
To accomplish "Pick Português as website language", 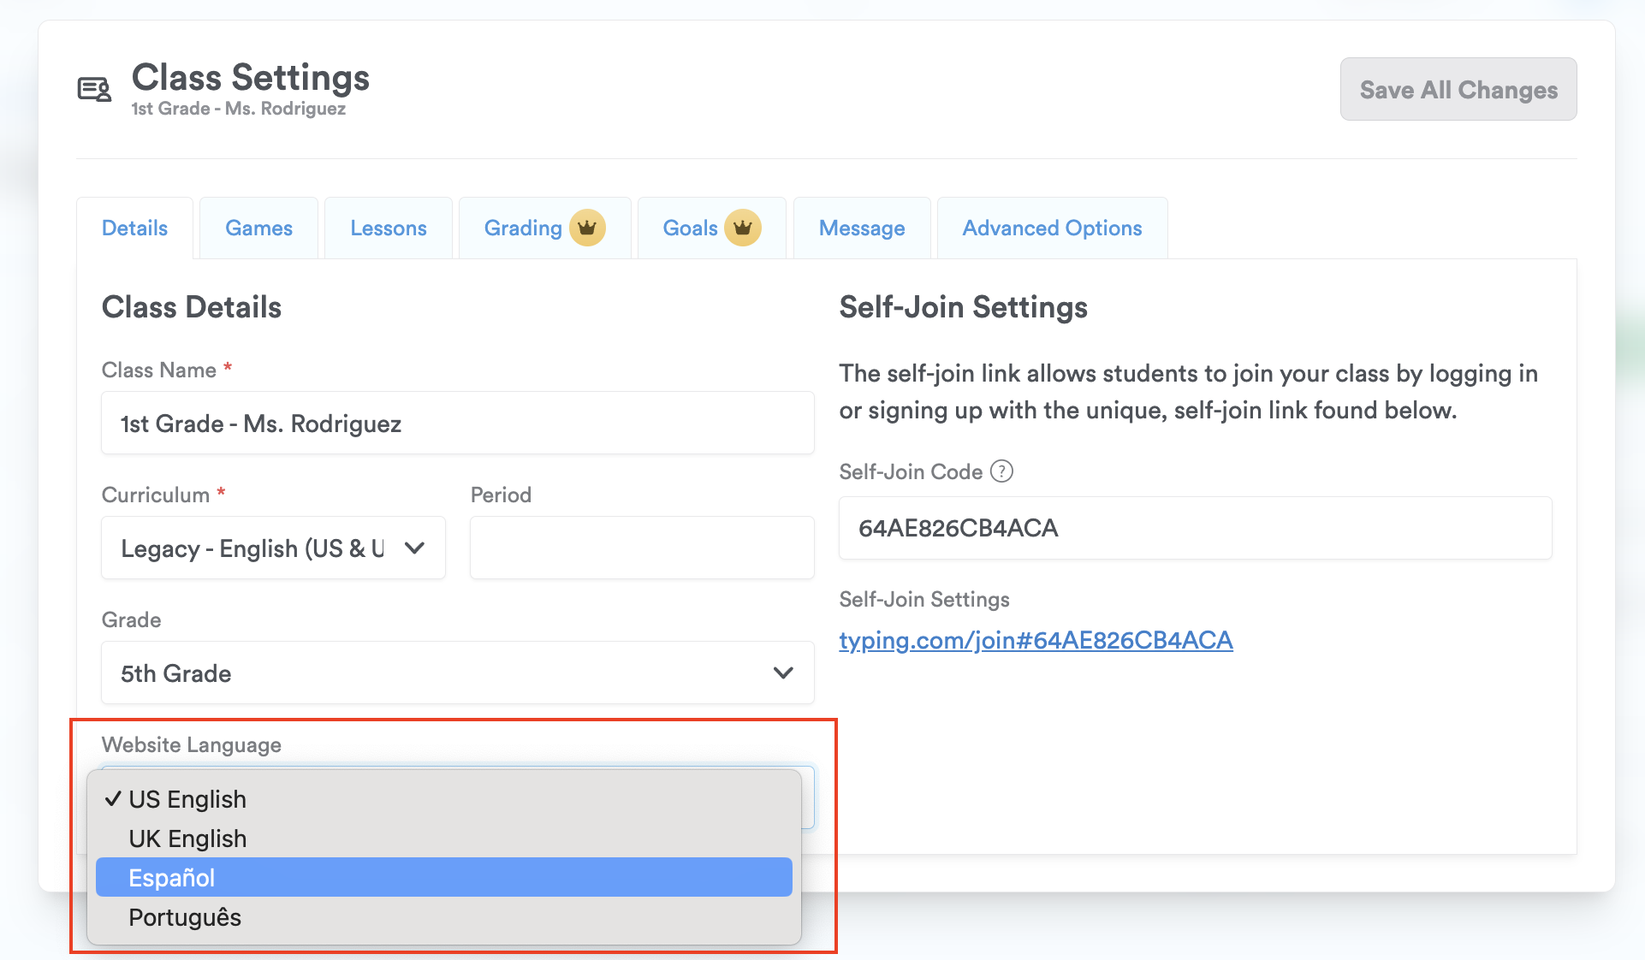I will (x=185, y=917).
